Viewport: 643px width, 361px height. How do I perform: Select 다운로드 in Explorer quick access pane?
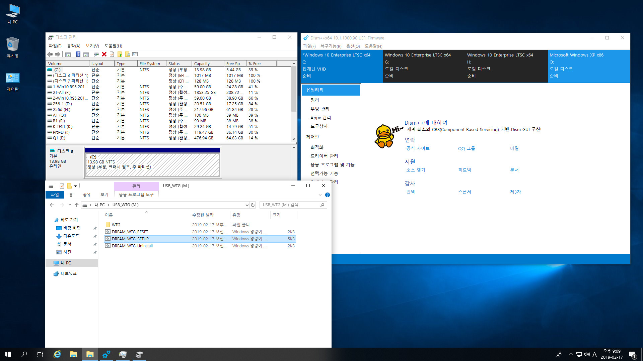point(71,236)
